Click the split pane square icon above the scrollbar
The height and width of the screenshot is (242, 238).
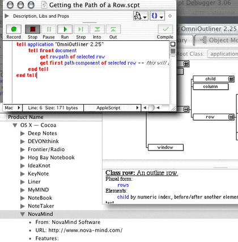click(173, 44)
